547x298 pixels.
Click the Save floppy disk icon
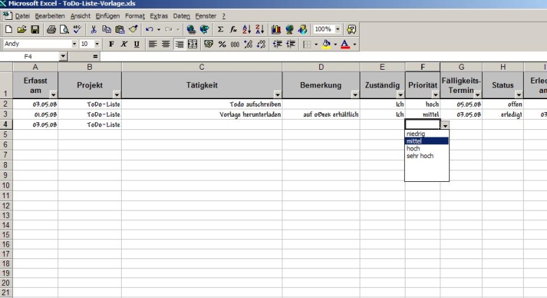click(x=35, y=29)
